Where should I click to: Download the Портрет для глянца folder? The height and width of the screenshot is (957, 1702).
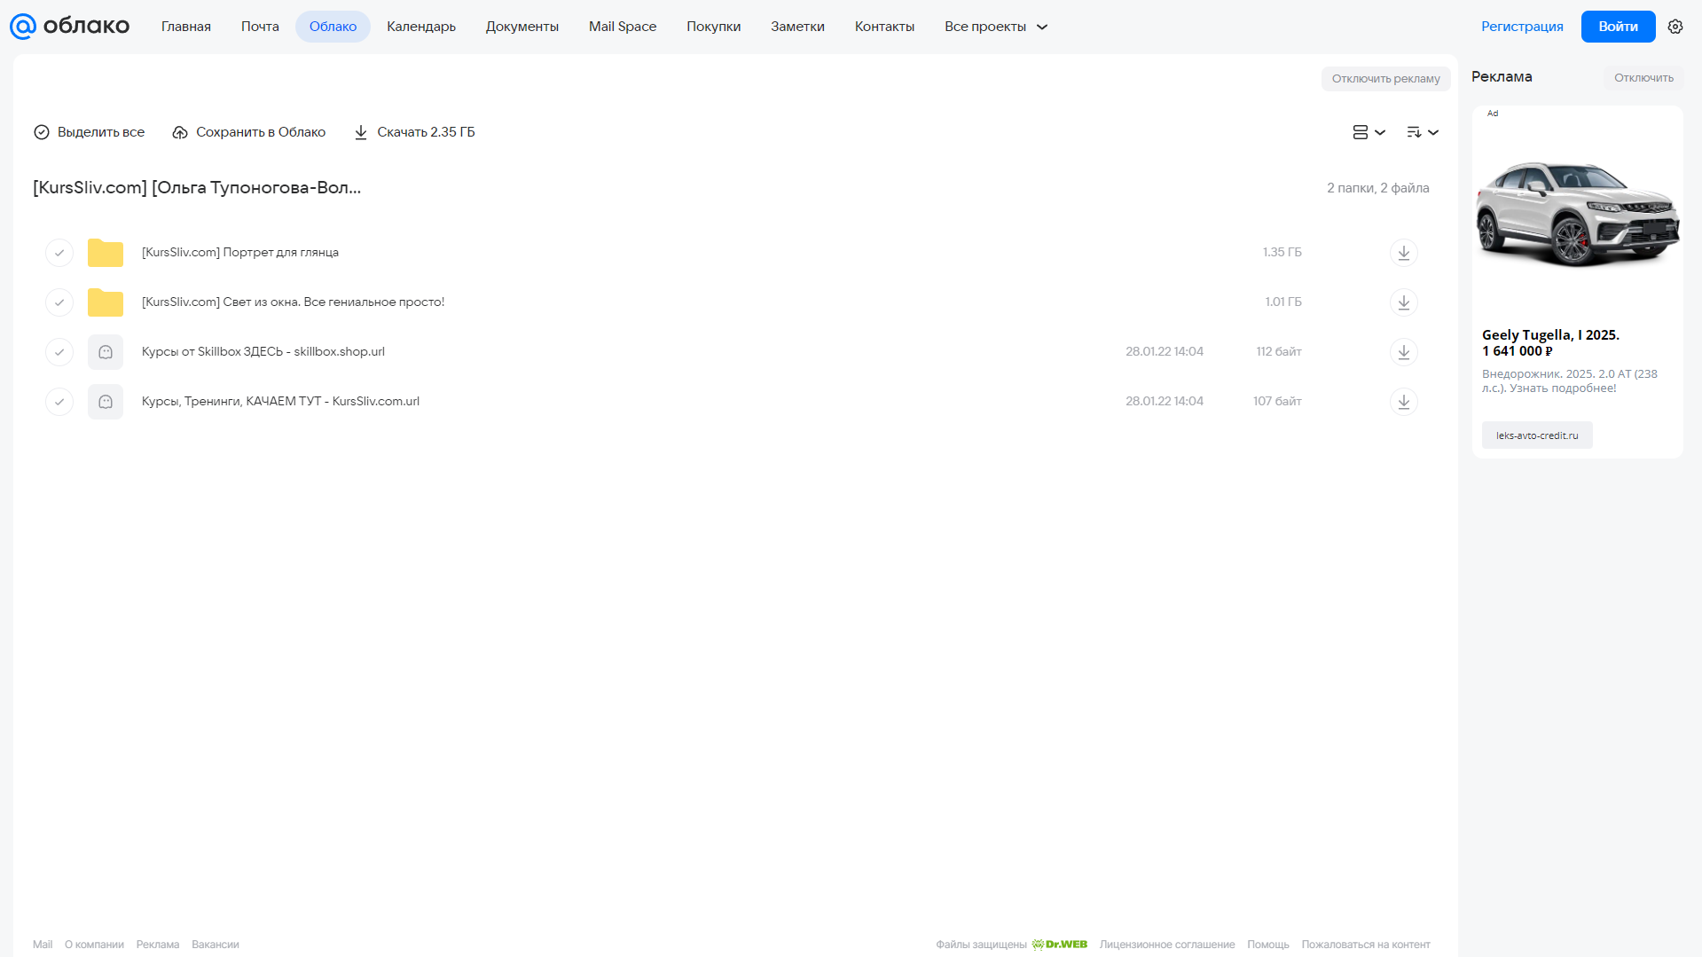tap(1403, 253)
